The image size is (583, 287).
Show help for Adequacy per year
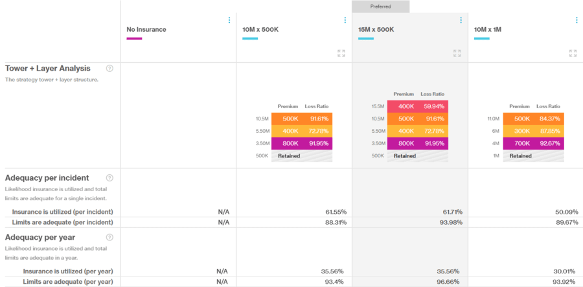point(109,237)
